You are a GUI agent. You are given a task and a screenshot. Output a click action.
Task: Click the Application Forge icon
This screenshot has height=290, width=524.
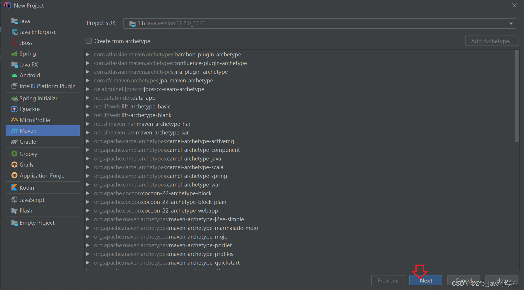click(14, 176)
